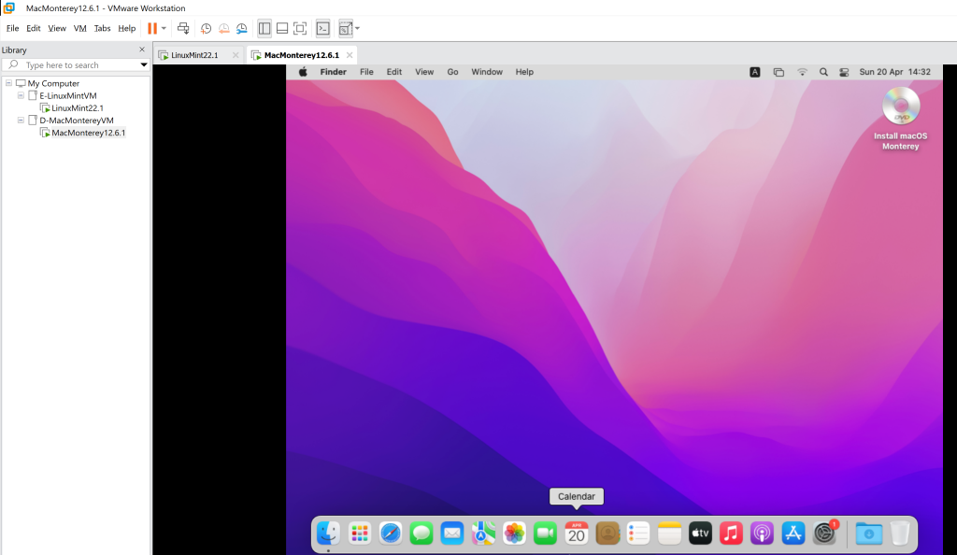The width and height of the screenshot is (957, 555).
Task: Open System Preferences in the dock
Action: 824,534
